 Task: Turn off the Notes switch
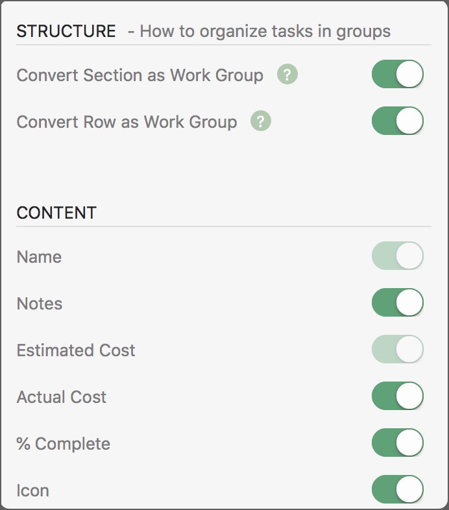click(397, 303)
